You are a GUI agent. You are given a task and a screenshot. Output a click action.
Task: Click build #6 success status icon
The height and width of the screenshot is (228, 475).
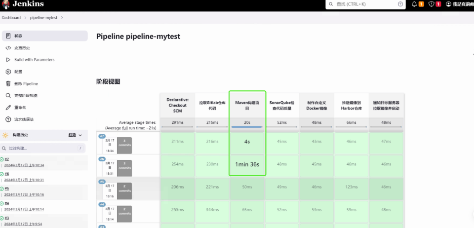click(x=2, y=174)
